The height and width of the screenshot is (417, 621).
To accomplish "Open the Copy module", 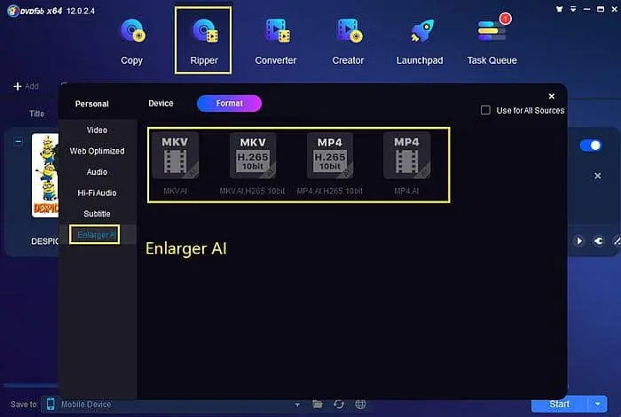I will point(132,41).
